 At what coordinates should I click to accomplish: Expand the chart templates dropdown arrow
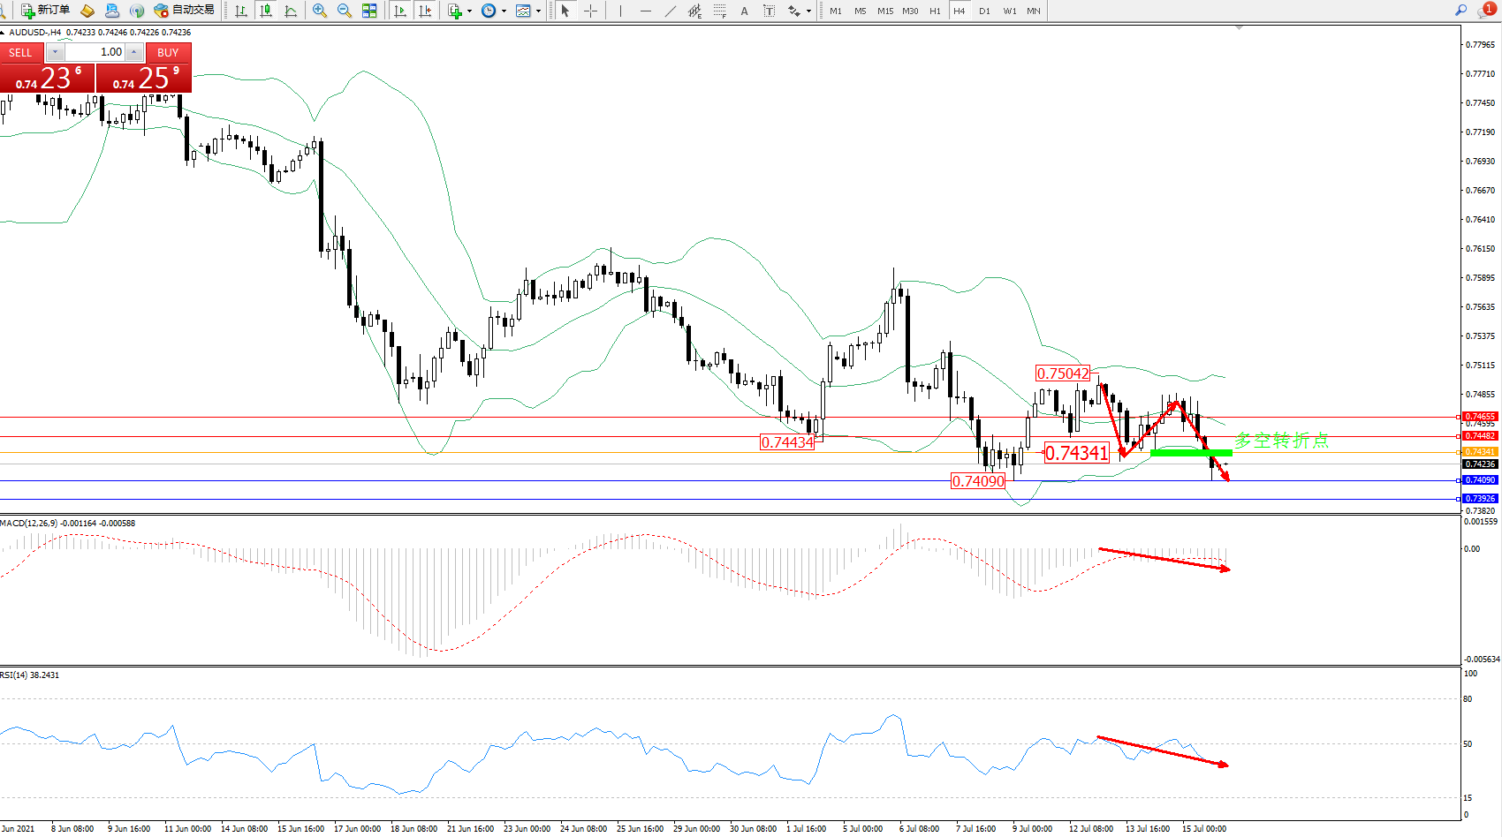(x=538, y=11)
